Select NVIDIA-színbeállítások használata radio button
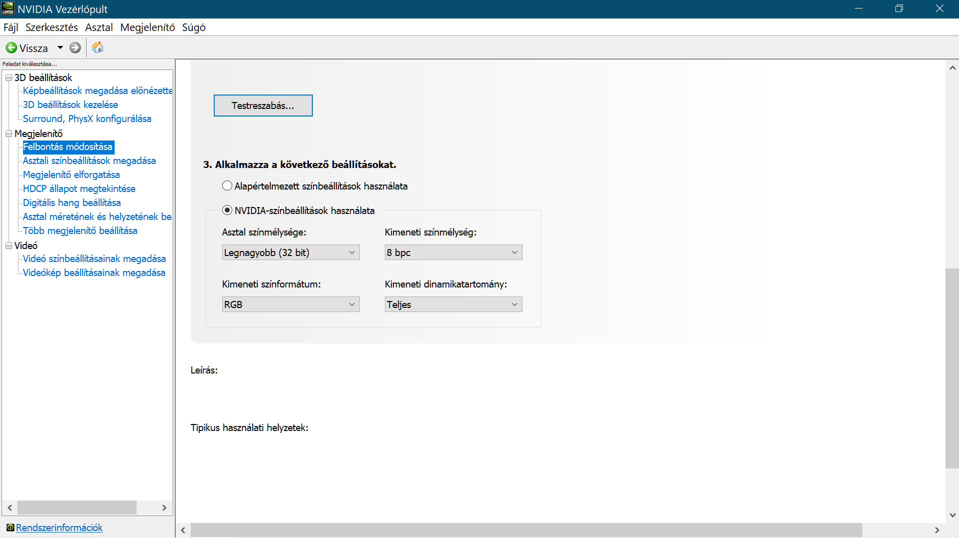This screenshot has width=959, height=538. [x=227, y=210]
